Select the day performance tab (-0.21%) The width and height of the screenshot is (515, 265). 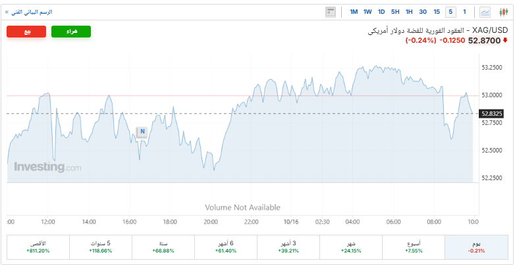coord(477,247)
